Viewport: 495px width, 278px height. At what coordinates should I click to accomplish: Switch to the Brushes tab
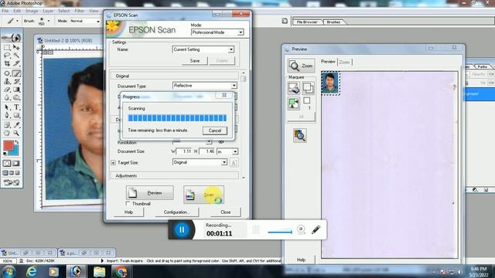333,22
